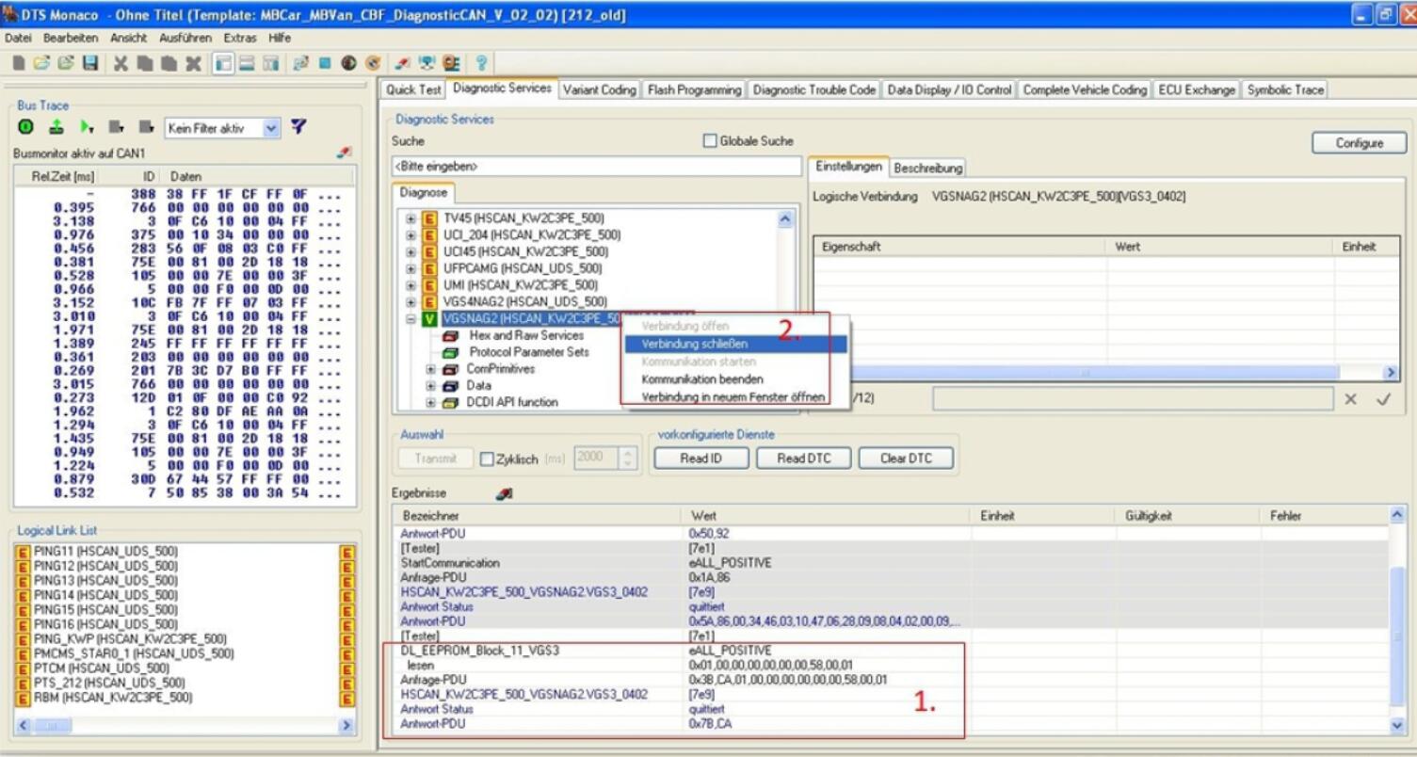Click the Suche search input field

[x=597, y=167]
